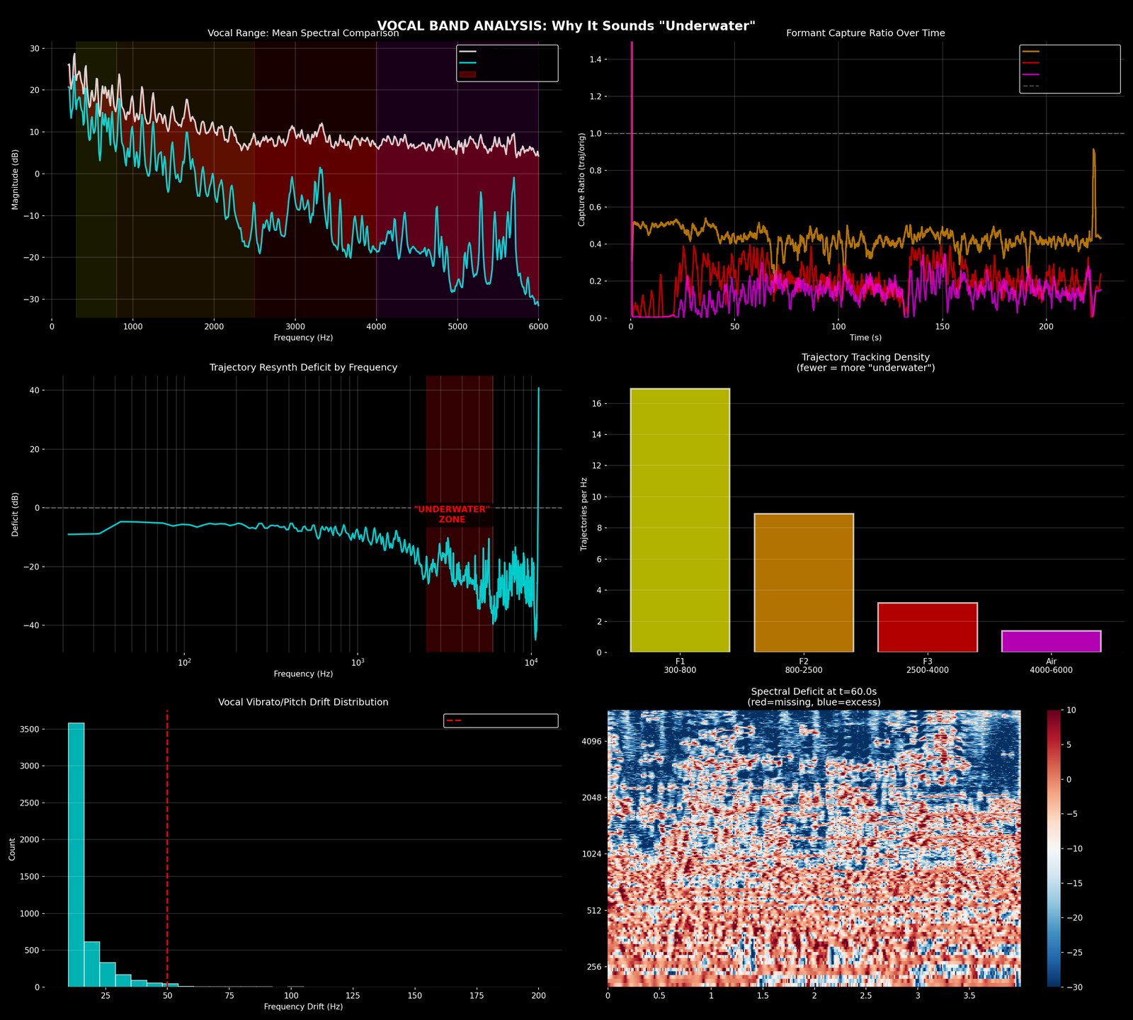Image resolution: width=1133 pixels, height=1020 pixels.
Task: Click the "4096" tick on the heatmap y-axis
Action: (591, 742)
